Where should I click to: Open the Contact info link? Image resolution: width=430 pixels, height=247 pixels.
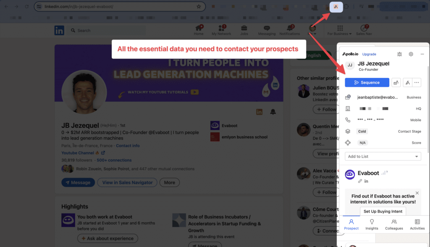pos(128,146)
